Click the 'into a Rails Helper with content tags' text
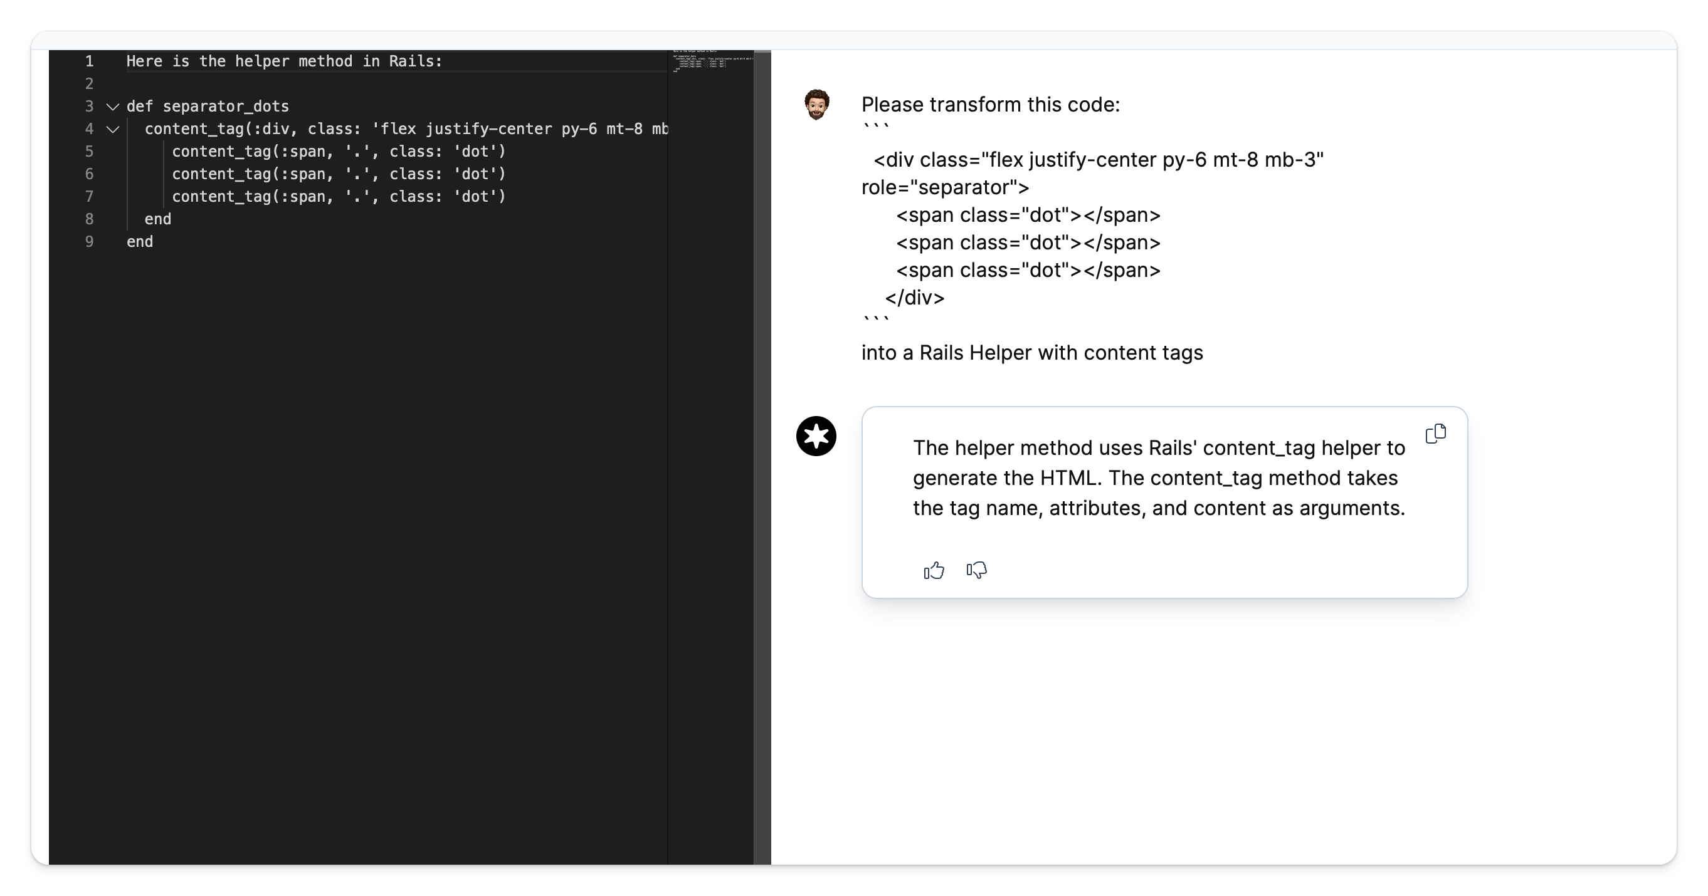Viewport: 1708px width, 896px height. click(1031, 353)
